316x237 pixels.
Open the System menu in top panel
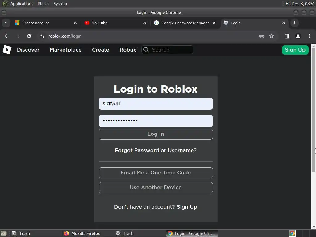[x=60, y=4]
